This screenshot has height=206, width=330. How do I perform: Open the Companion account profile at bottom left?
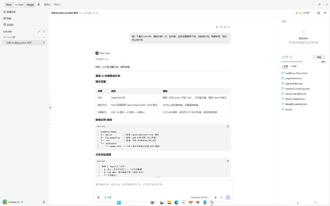point(13,202)
